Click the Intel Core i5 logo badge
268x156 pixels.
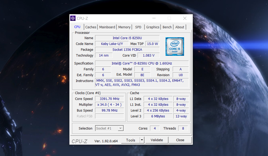click(x=175, y=47)
